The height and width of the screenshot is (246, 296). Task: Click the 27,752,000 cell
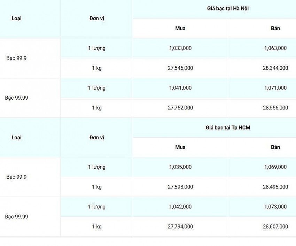[180, 108]
